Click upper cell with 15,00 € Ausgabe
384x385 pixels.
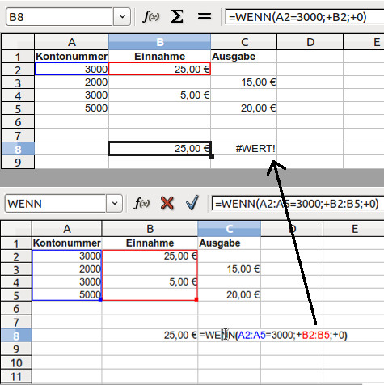[x=244, y=82]
